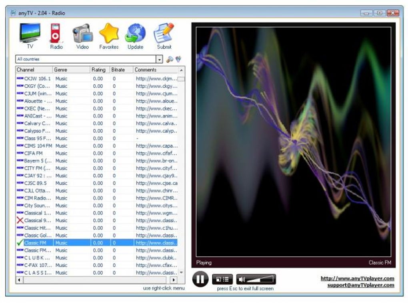
Task: Switch to the Radio section
Action: [56, 36]
